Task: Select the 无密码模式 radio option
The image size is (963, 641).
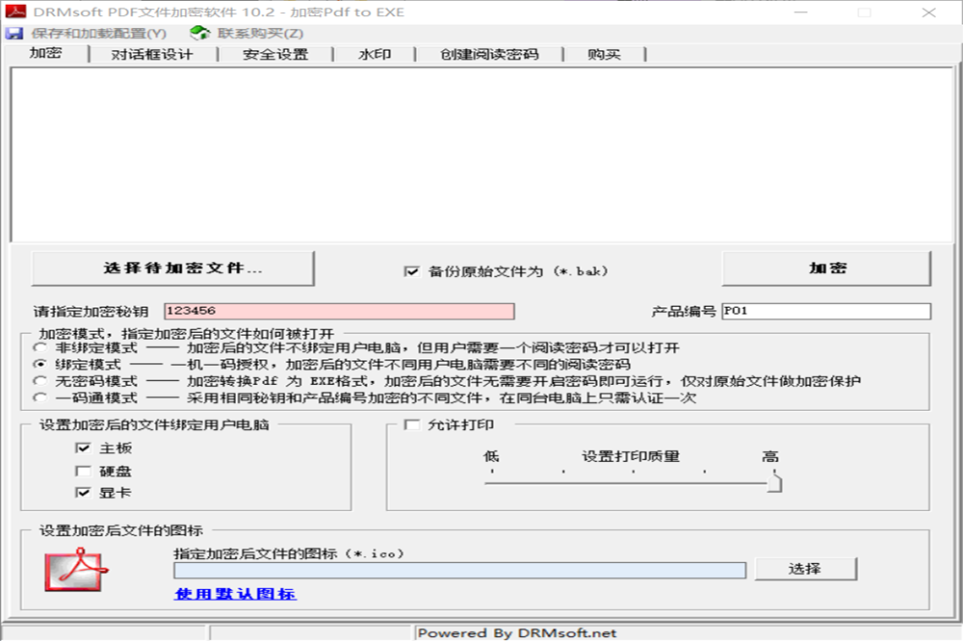Action: [x=39, y=381]
